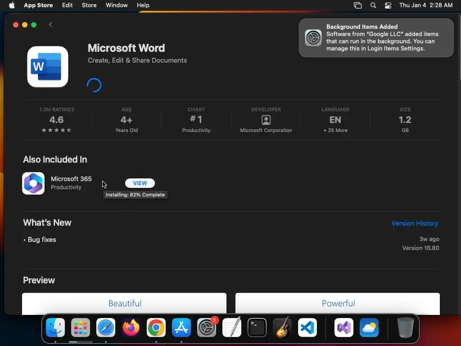The height and width of the screenshot is (346, 461).
Task: Launch Google Chrome from the Dock
Action: pos(156,328)
